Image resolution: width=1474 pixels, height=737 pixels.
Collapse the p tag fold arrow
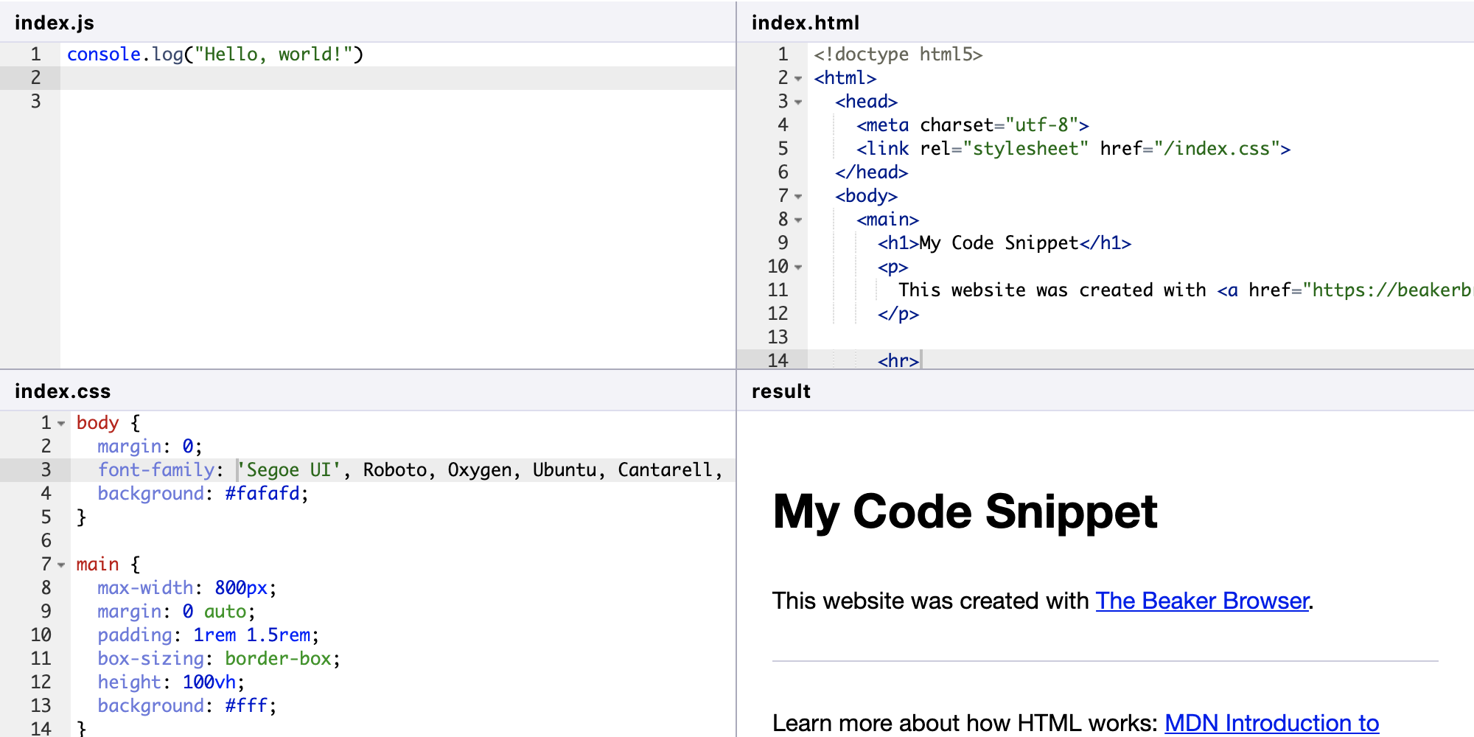point(798,268)
